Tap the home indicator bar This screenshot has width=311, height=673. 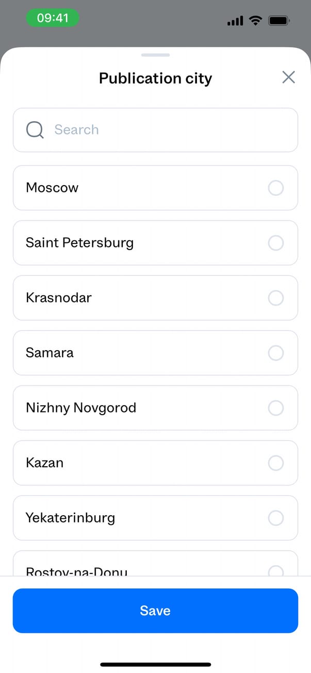155,664
